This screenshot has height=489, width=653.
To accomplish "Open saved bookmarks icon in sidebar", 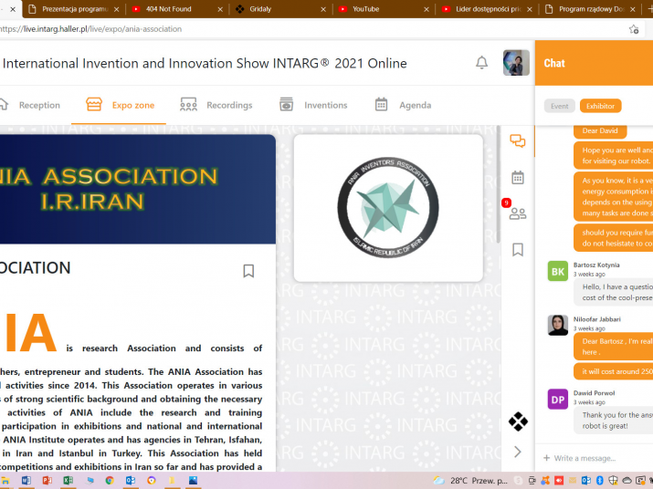I will [518, 249].
